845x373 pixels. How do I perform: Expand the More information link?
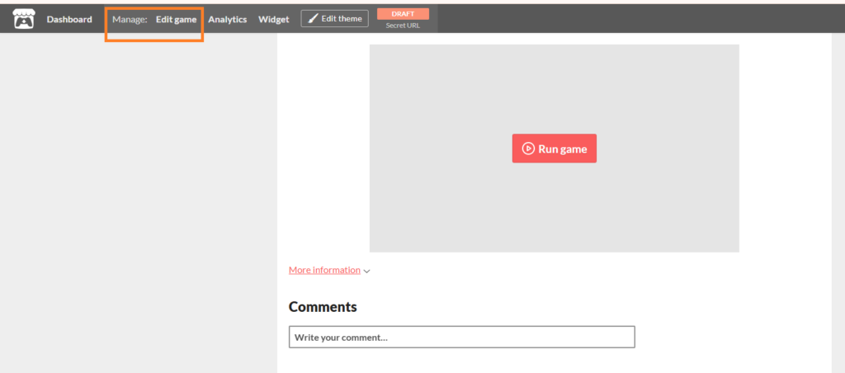[x=324, y=270]
